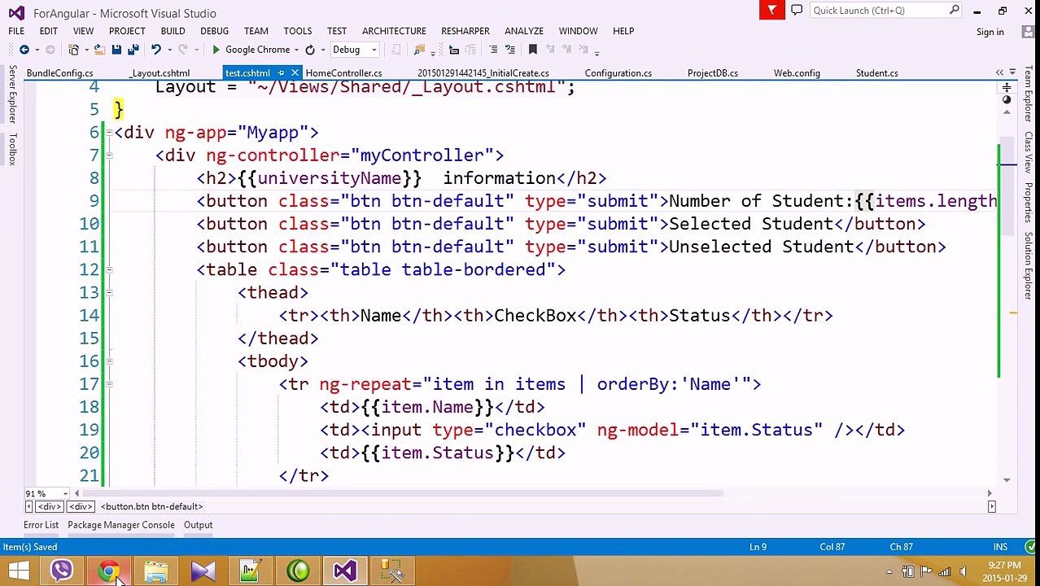The image size is (1040, 586).
Task: Click the browser refresh icon in toolbar
Action: coord(310,50)
